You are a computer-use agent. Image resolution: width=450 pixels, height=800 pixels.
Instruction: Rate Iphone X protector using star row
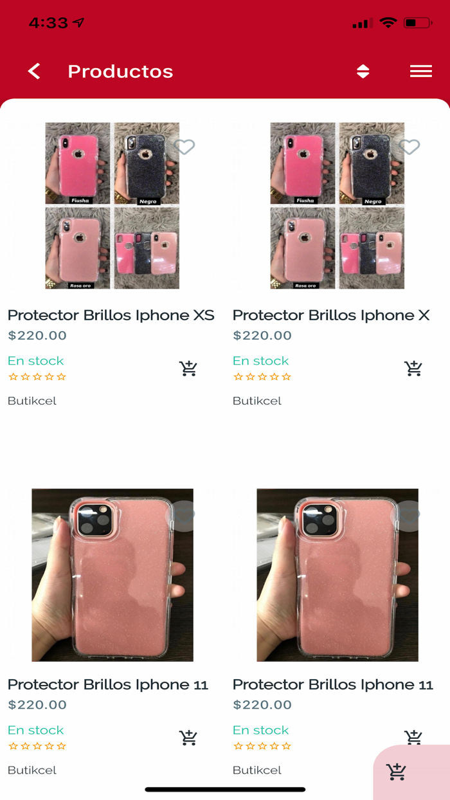262,377
